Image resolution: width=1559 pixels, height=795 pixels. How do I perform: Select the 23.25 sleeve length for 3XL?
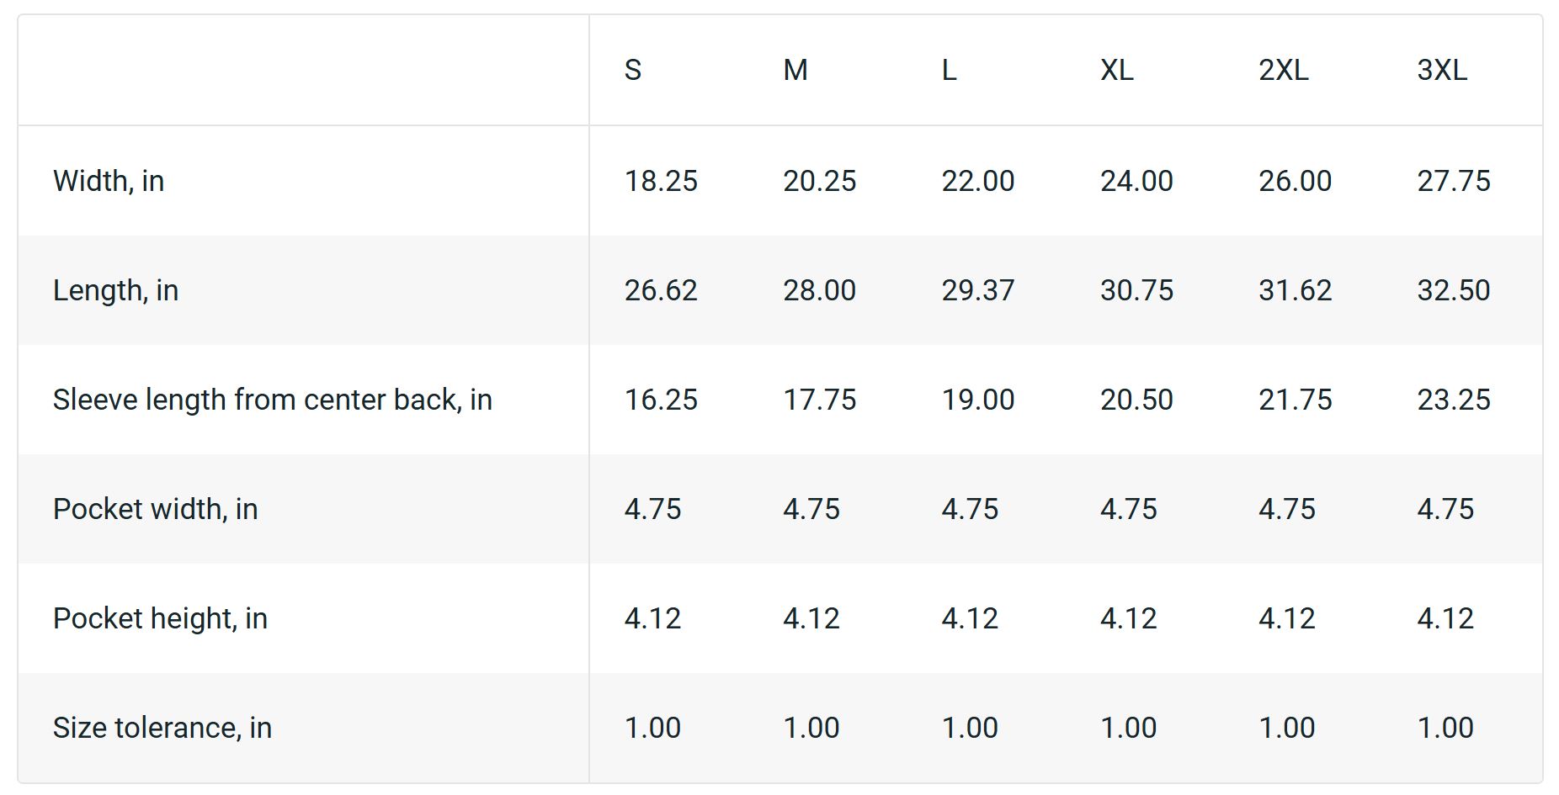pos(1454,400)
